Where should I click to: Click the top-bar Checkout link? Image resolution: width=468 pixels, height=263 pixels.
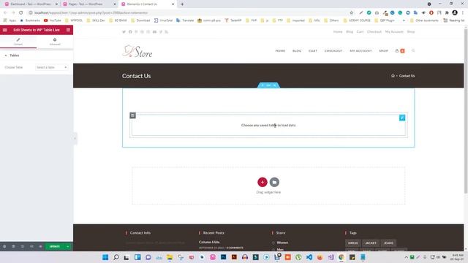374,31
